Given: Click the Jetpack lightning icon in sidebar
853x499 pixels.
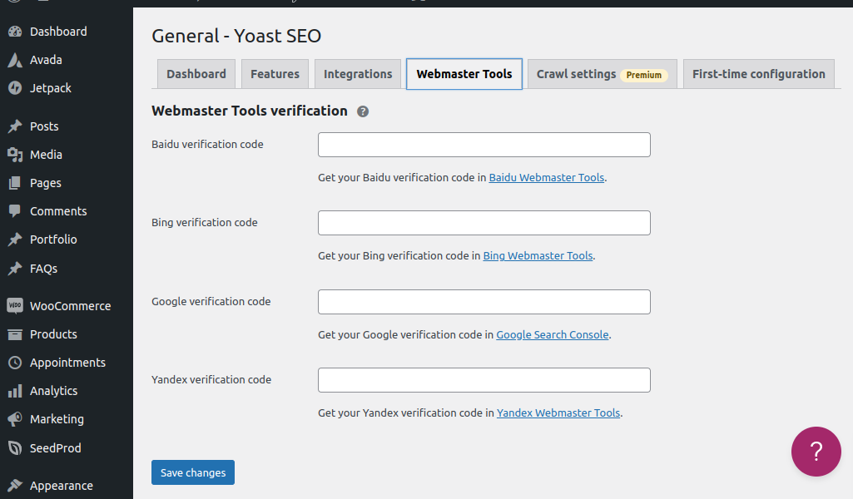Looking at the screenshot, I should coord(15,88).
